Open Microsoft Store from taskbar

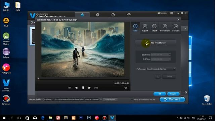pyautogui.click(x=27, y=118)
